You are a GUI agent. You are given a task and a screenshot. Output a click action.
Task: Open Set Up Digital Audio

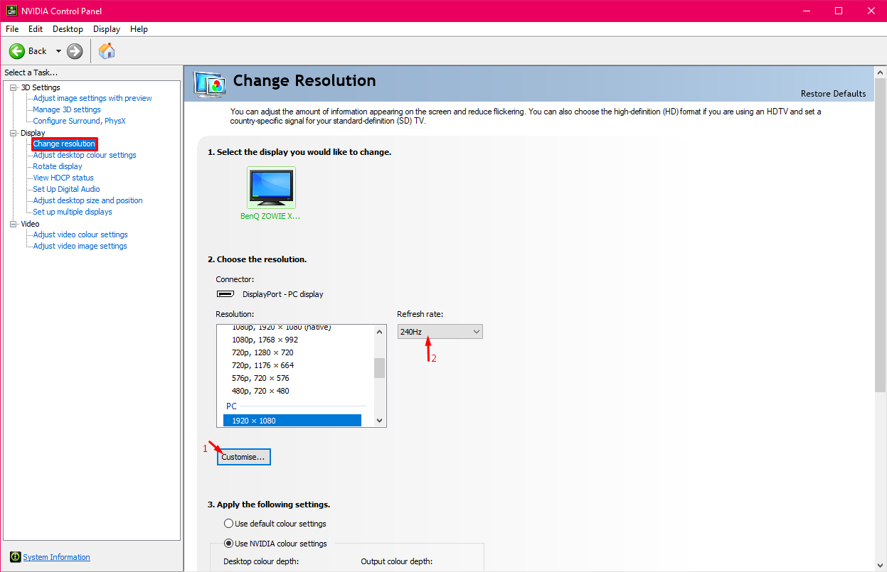pos(67,189)
